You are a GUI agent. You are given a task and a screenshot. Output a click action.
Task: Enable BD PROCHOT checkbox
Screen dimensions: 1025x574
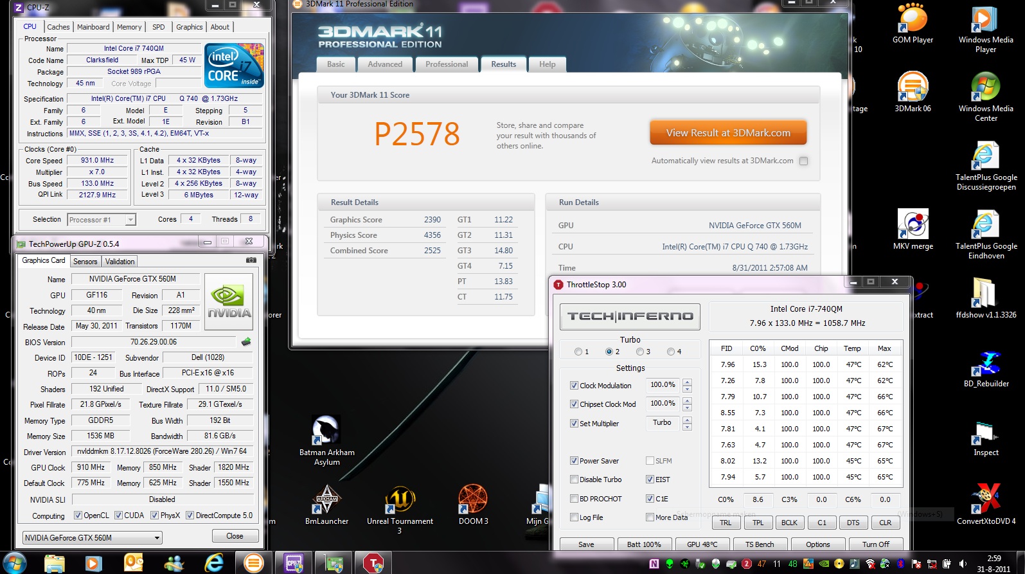[x=574, y=499]
